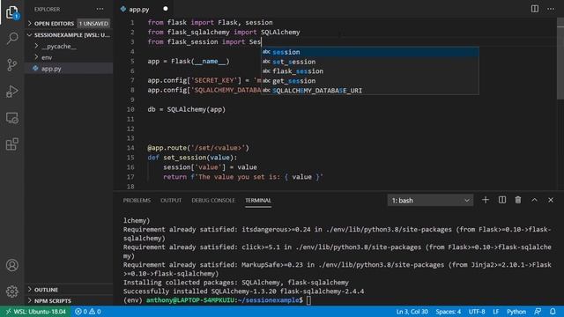Maximize the panel with up chevron
Image resolution: width=564 pixels, height=317 pixels.
click(535, 200)
